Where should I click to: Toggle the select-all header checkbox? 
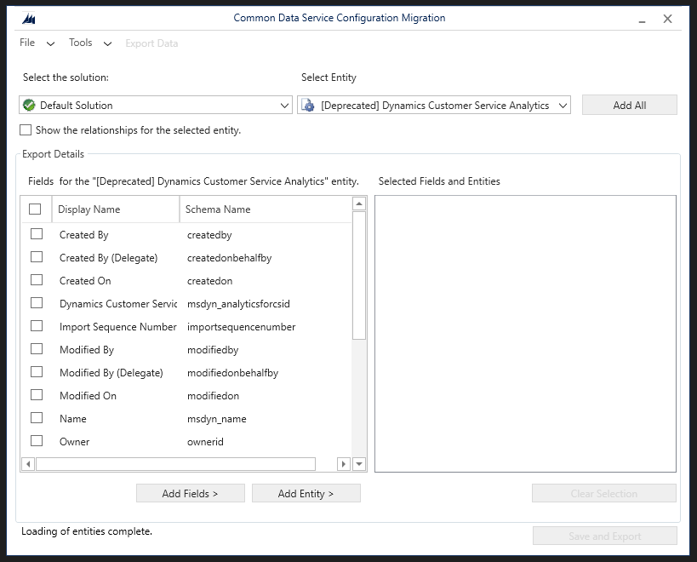coord(35,209)
